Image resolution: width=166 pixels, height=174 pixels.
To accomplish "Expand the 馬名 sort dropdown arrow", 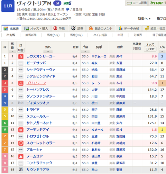I will pyautogui.click(x=48, y=52).
